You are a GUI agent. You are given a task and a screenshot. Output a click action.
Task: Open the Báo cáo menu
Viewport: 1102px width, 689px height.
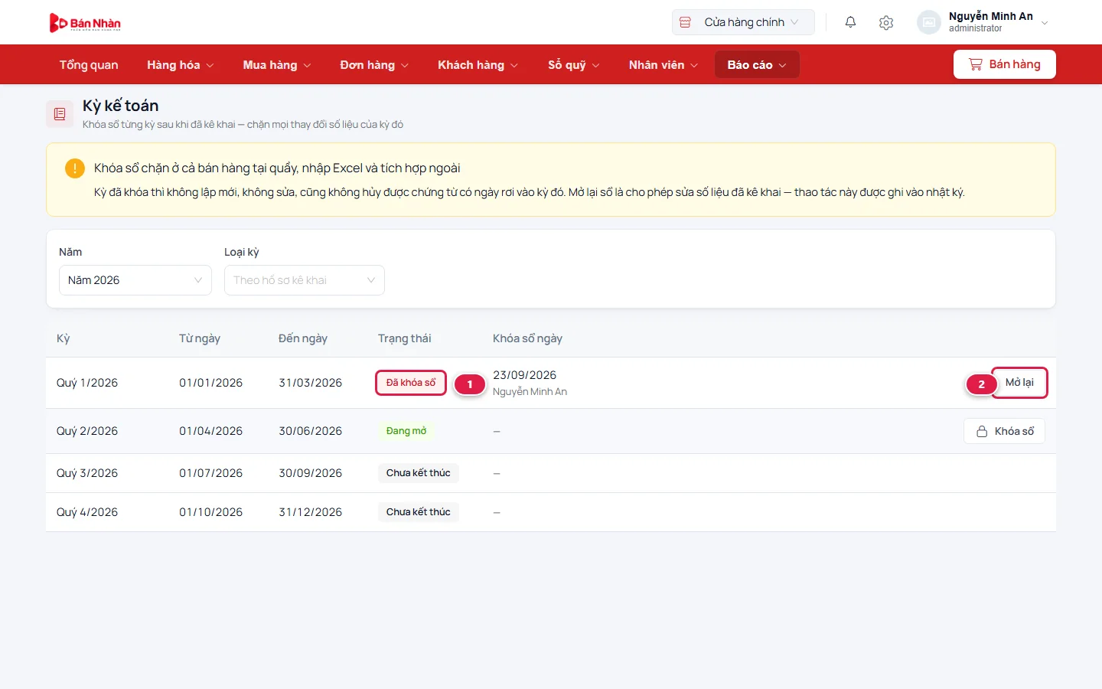pos(757,65)
